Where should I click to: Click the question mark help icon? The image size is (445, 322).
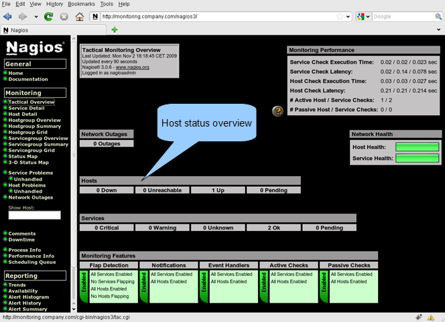(x=278, y=111)
